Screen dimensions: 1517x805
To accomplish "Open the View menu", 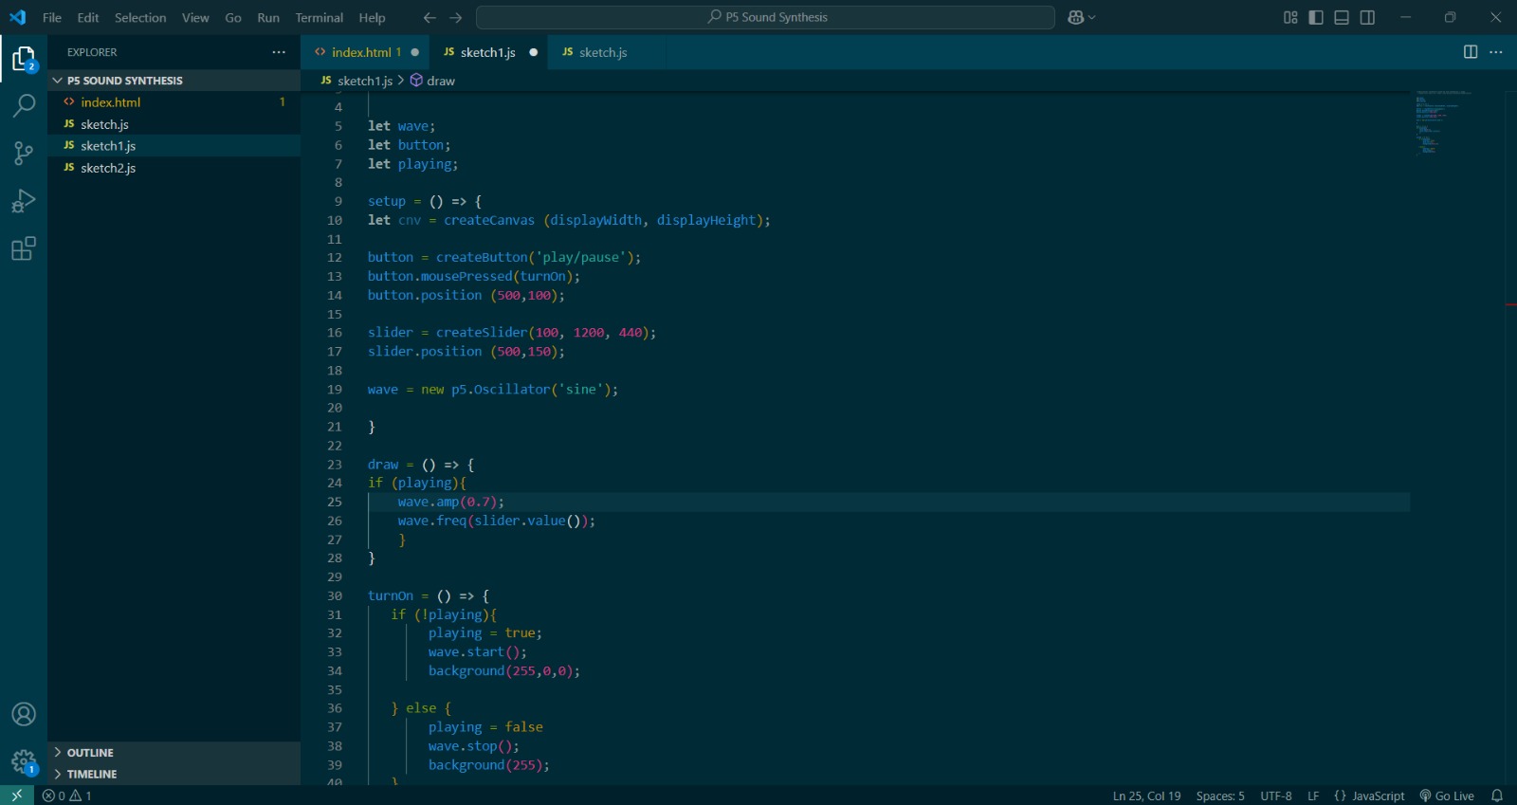I will tap(195, 17).
